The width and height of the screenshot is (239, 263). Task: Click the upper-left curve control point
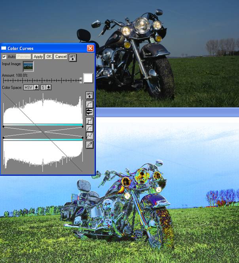[x=4, y=127]
